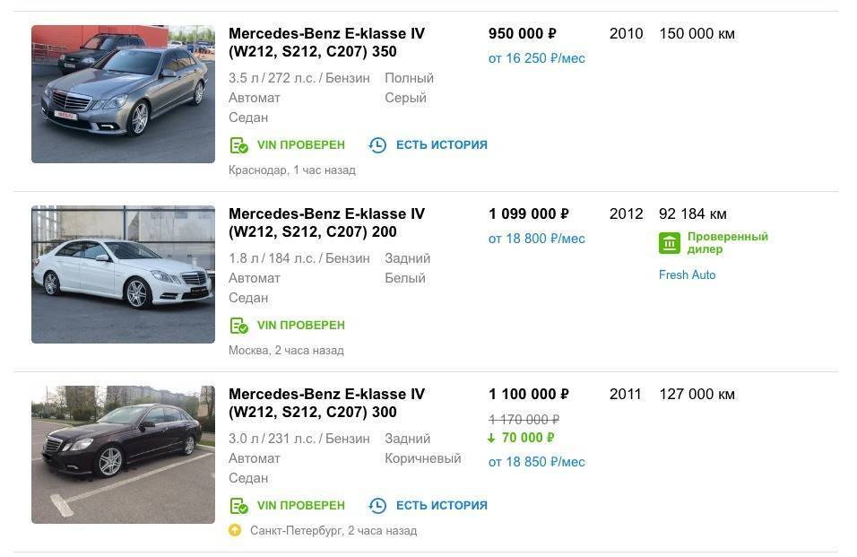Open the brown Mercedes E 300 photo
Image resolution: width=857 pixels, height=557 pixels.
[123, 455]
